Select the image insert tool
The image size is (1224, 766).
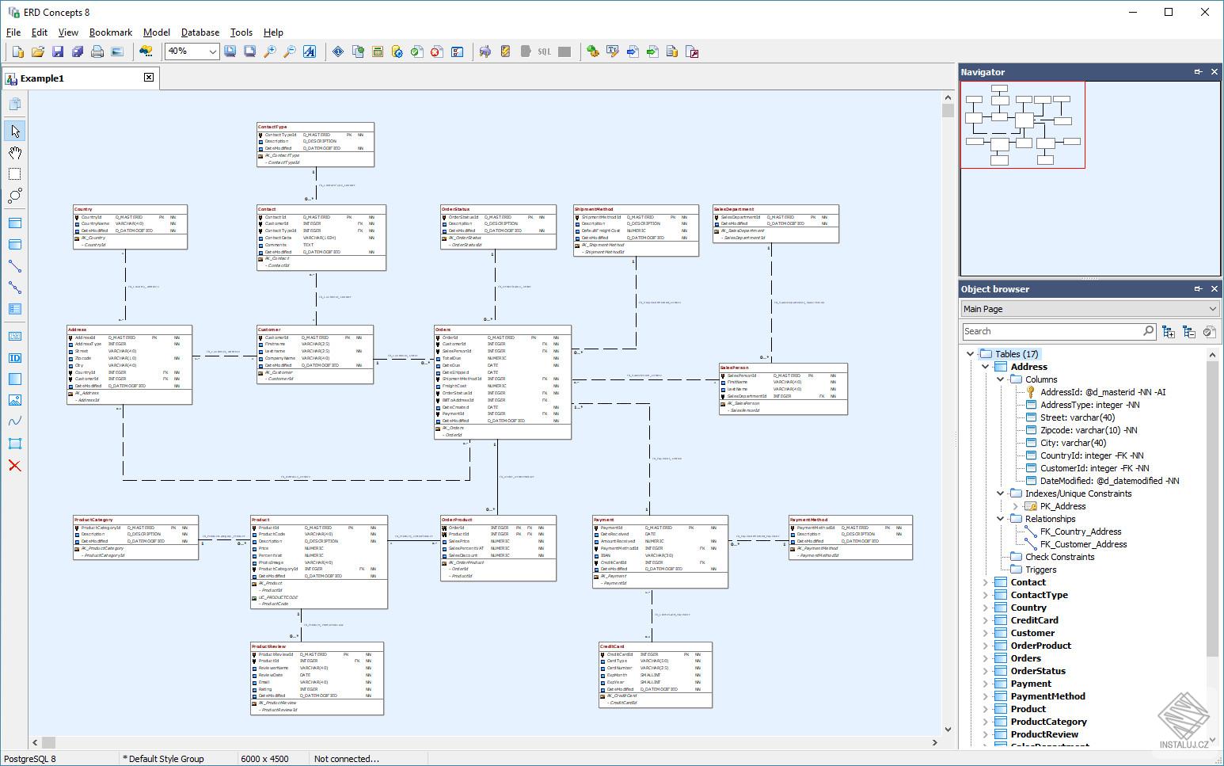pyautogui.click(x=14, y=401)
